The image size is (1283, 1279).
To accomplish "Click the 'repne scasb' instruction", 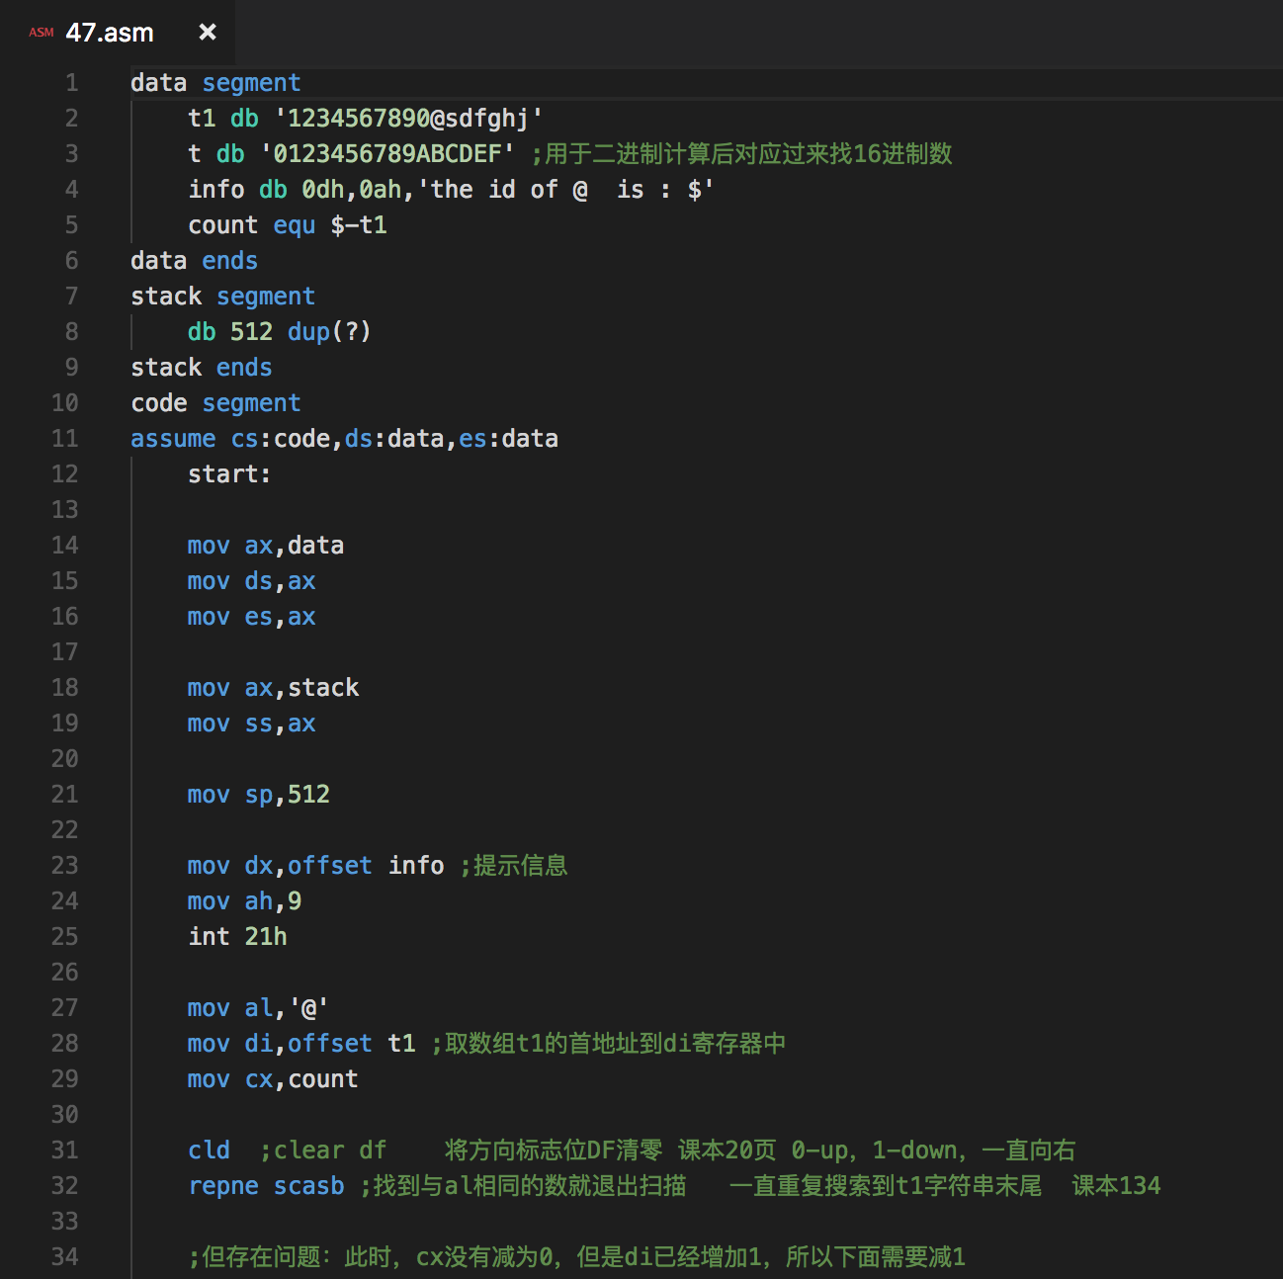I will (x=266, y=1186).
